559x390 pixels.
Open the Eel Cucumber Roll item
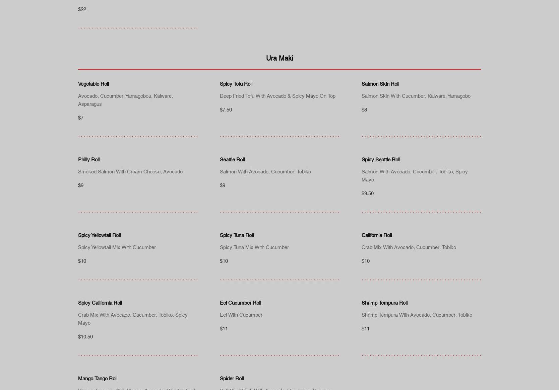point(240,303)
